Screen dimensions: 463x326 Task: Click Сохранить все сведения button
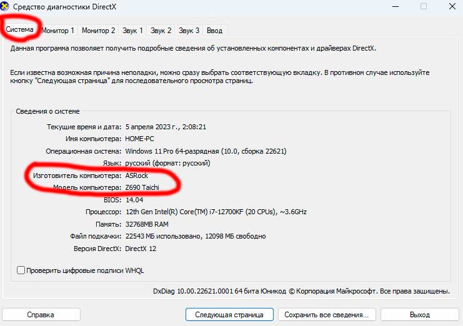pyautogui.click(x=327, y=315)
